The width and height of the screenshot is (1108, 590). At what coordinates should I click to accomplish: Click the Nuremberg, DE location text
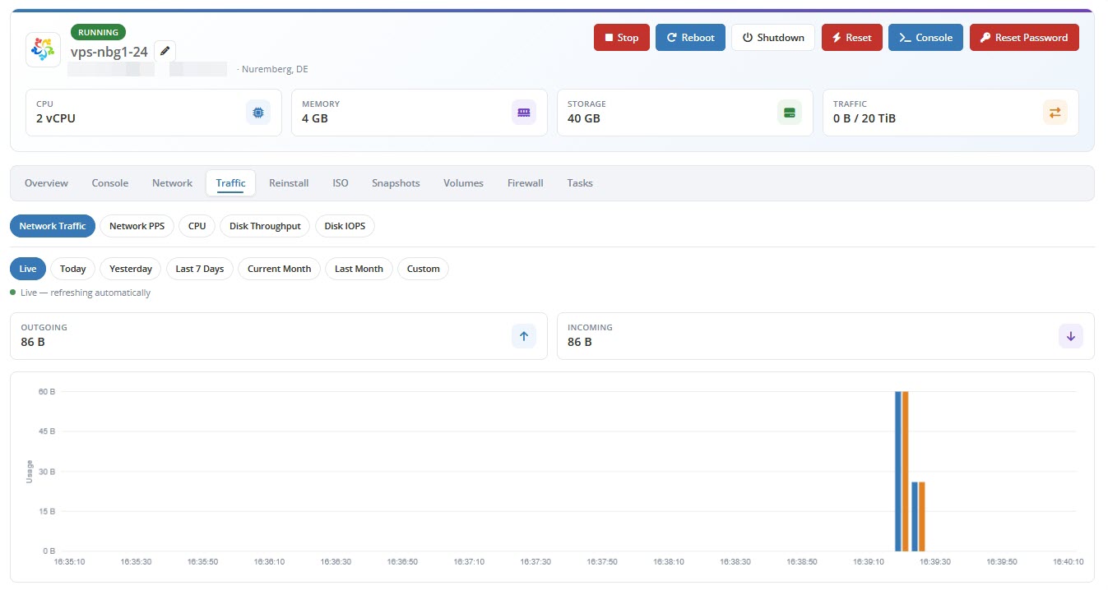(275, 69)
